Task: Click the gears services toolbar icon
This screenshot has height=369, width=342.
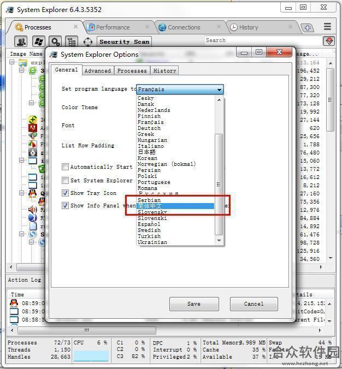Action: [55, 41]
